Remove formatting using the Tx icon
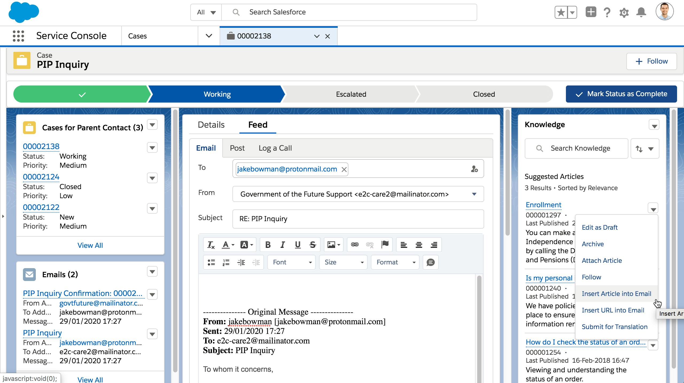The width and height of the screenshot is (684, 383). pos(211,244)
